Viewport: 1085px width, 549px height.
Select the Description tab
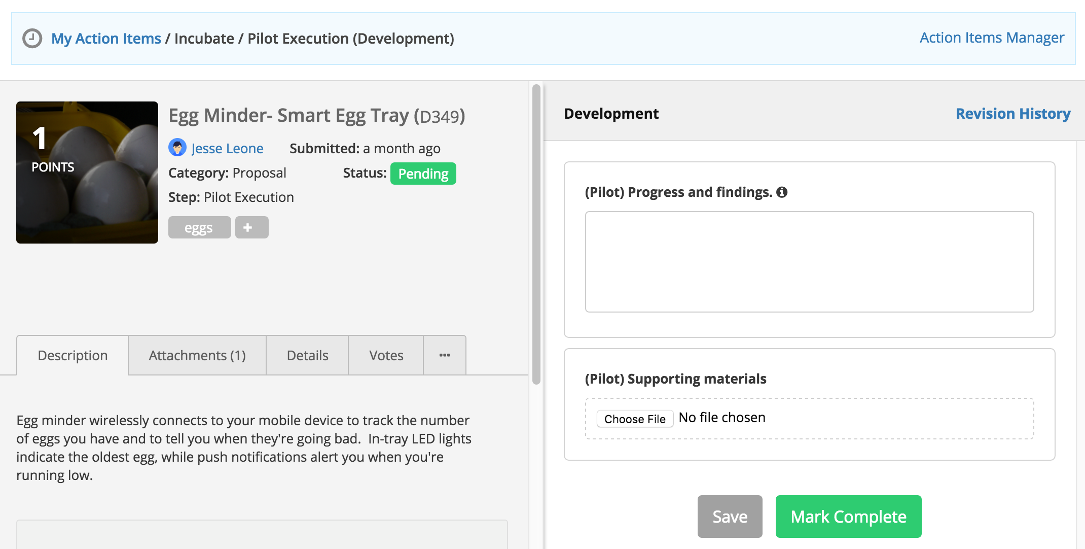click(x=73, y=355)
